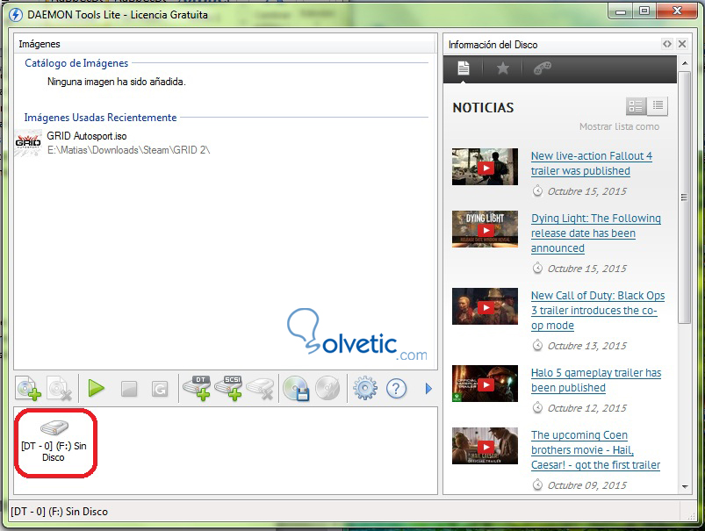Click the Remount G icon
705x531 pixels.
pyautogui.click(x=160, y=389)
